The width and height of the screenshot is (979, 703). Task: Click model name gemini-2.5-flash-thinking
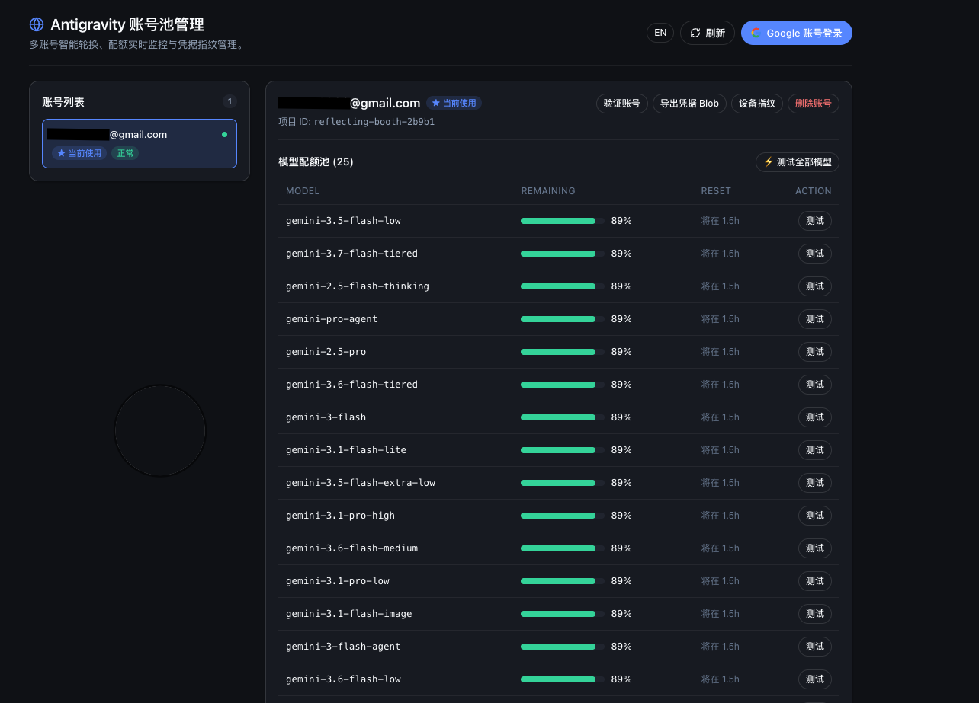[358, 286]
